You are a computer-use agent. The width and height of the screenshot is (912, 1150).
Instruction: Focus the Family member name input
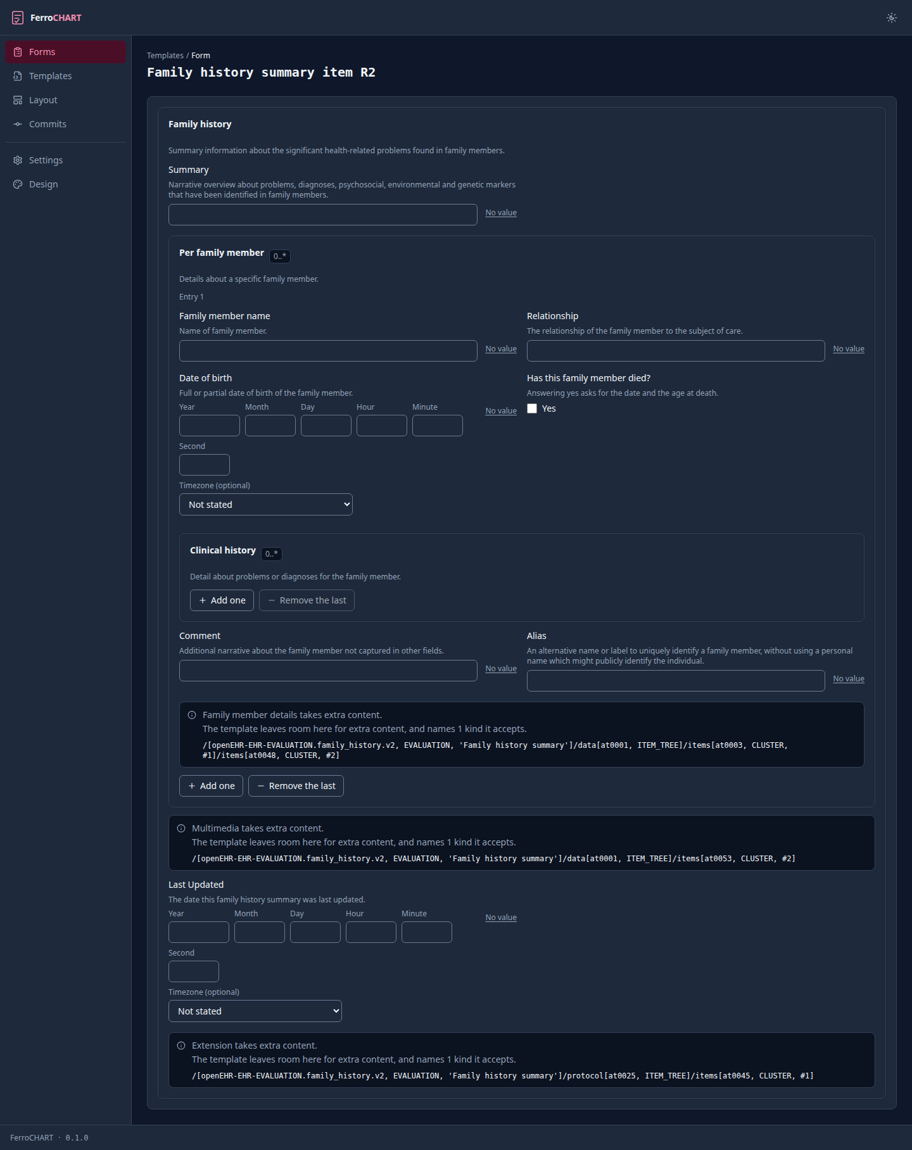328,351
